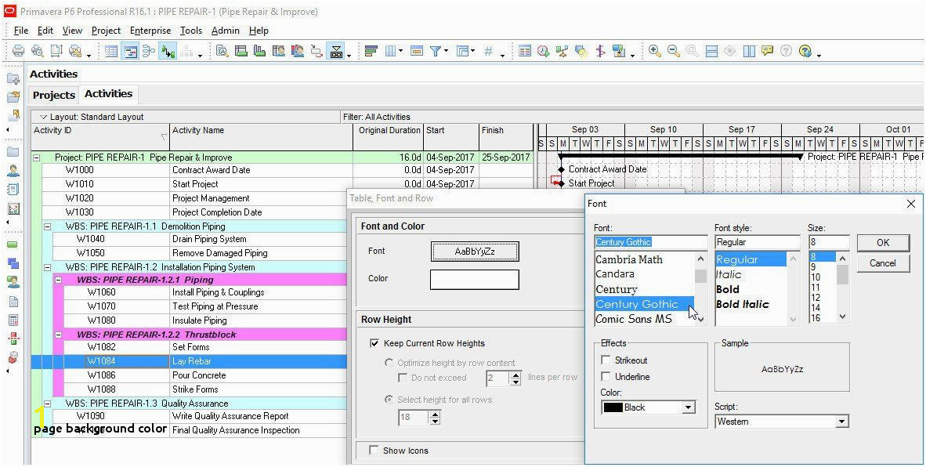Screen dimensions: 926x467
Task: Enable the Underline effect checkbox
Action: pyautogui.click(x=606, y=377)
